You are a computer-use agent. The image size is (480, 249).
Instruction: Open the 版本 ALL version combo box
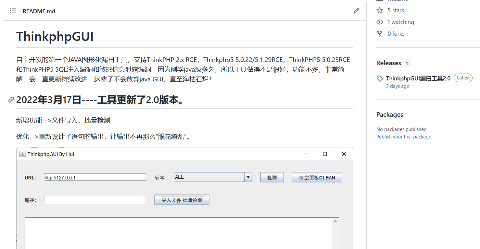[213, 177]
